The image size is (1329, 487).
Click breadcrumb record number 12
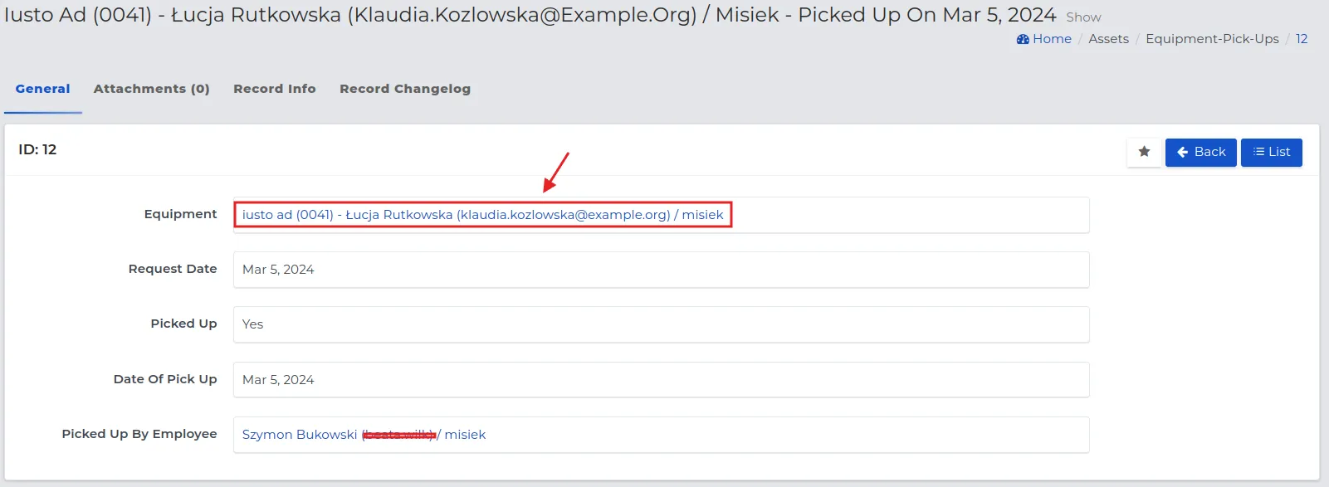click(1301, 39)
